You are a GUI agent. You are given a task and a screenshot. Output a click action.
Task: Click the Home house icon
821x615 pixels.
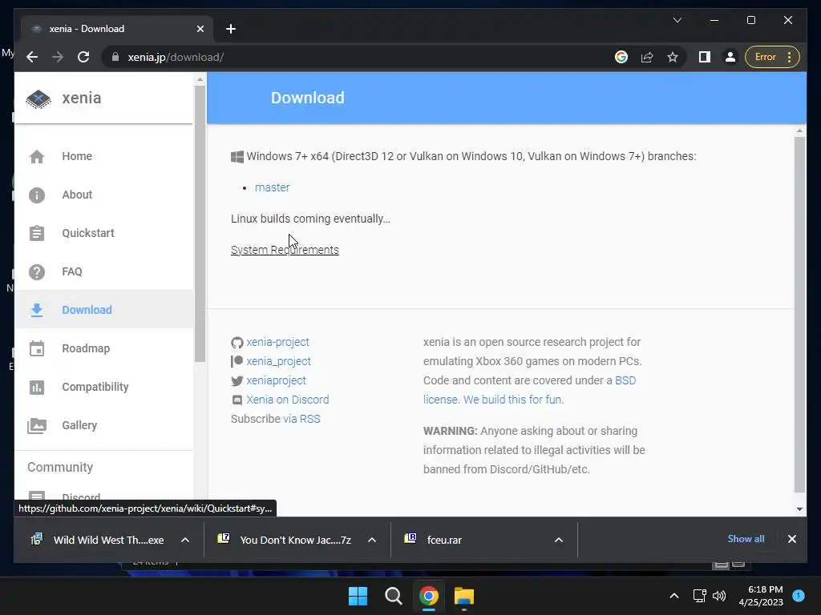coord(37,156)
